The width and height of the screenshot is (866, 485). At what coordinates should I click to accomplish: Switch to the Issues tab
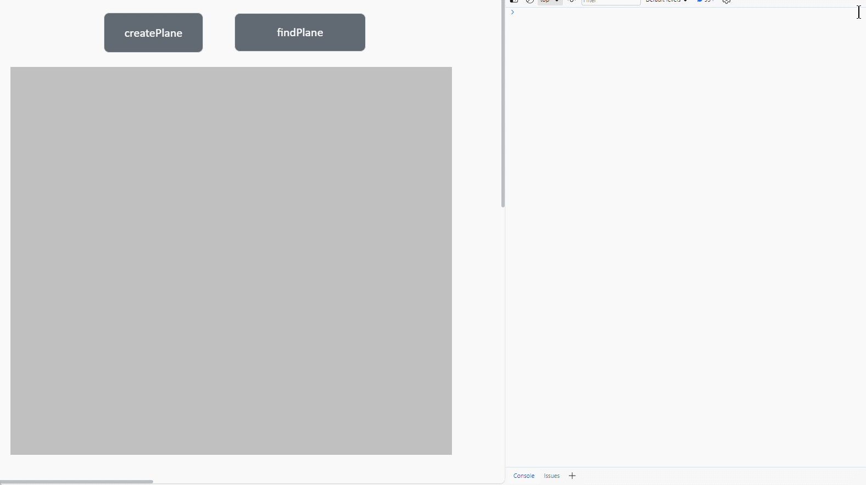[551, 476]
